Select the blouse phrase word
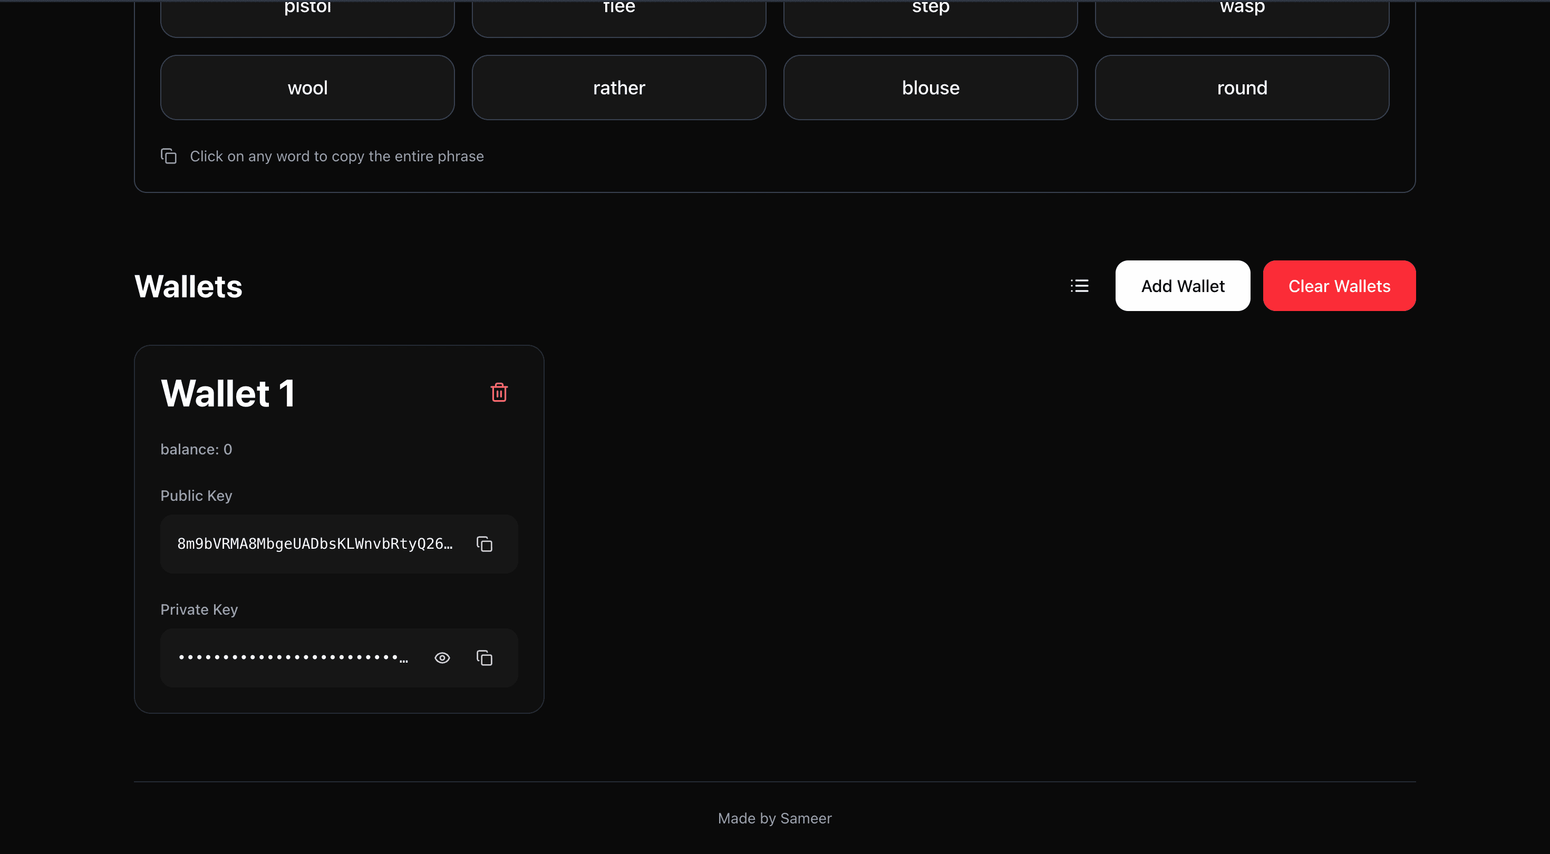 (x=929, y=88)
